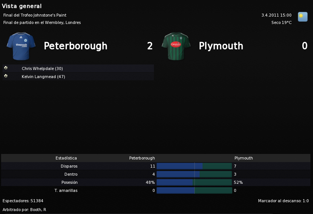This screenshot has width=313, height=214.
Task: Open Kelvin Langmead's player profile
Action: [x=43, y=77]
